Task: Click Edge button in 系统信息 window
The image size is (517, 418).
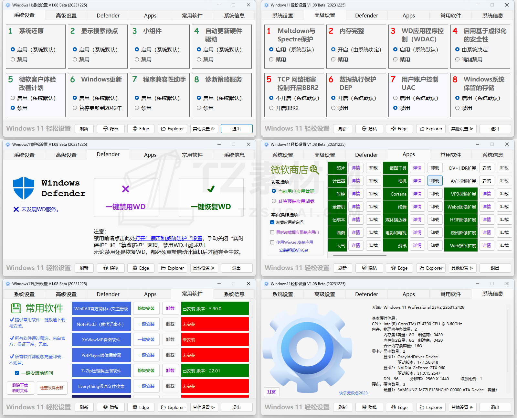Action: tap(399, 407)
